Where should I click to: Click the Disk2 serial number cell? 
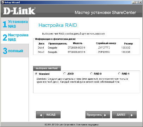104,52
